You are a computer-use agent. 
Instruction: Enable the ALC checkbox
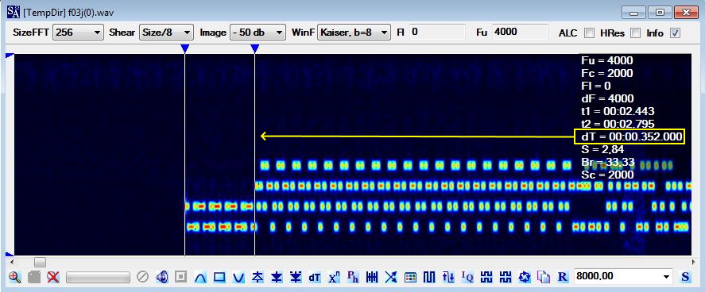point(589,33)
